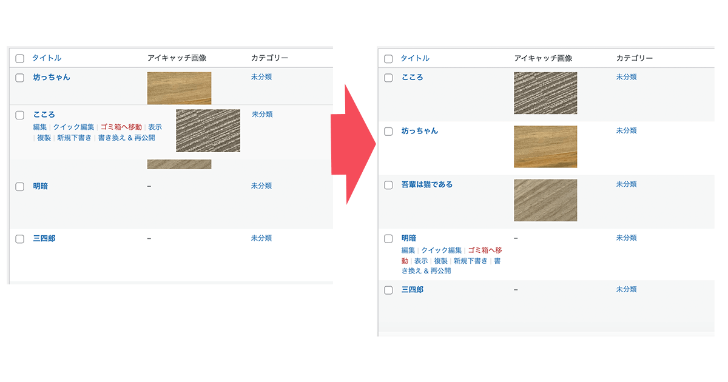Tick the 坊っちゃん checkbox in the left list
Image resolution: width=728 pixels, height=382 pixels.
(x=19, y=78)
